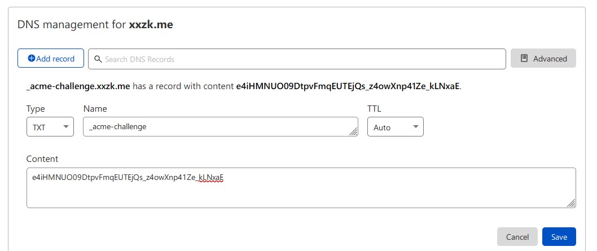Screen dimensions: 597x251
Task: Focus the Search DNS Records field
Action: pos(297,59)
